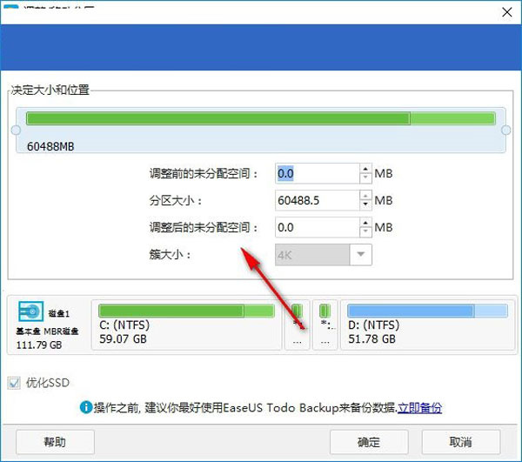Decrease 调整前的未分配空间 with the down arrow
522x462 pixels.
click(x=365, y=177)
